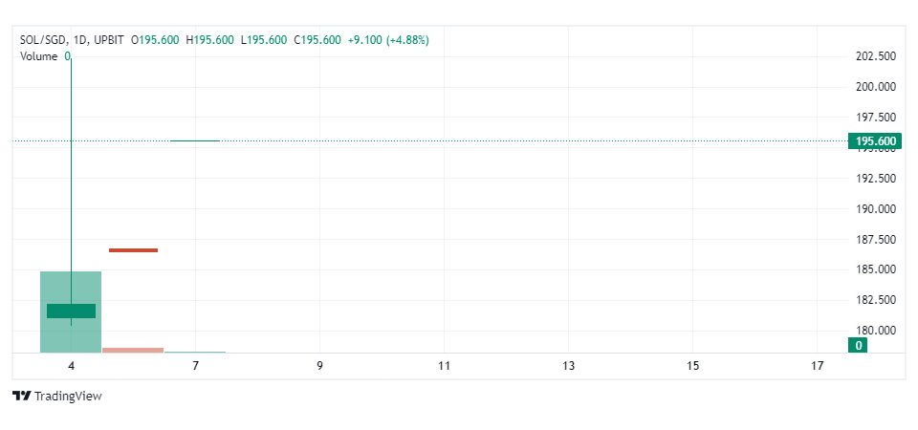Click the Volume indicator label
The width and height of the screenshot is (918, 430).
39,56
